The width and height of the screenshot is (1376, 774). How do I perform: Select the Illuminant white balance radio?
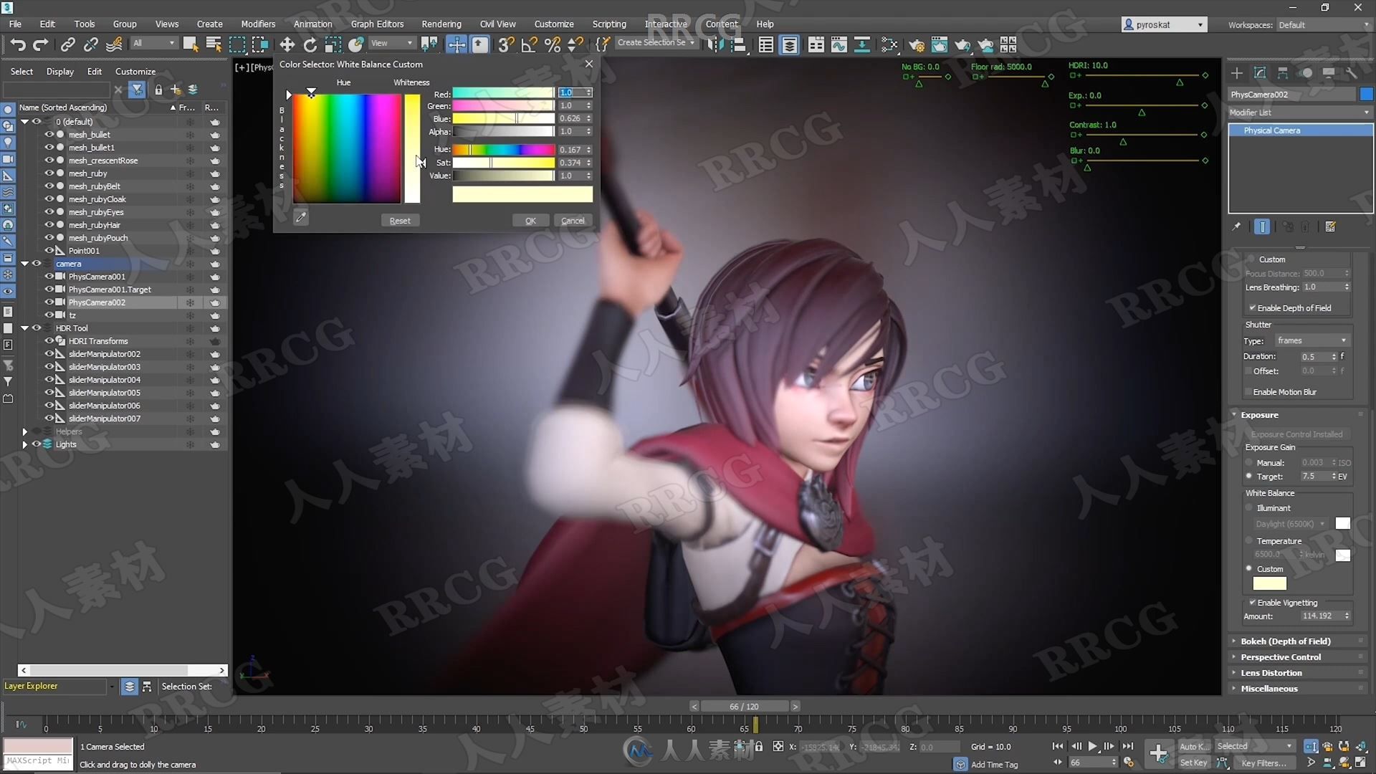click(1249, 508)
